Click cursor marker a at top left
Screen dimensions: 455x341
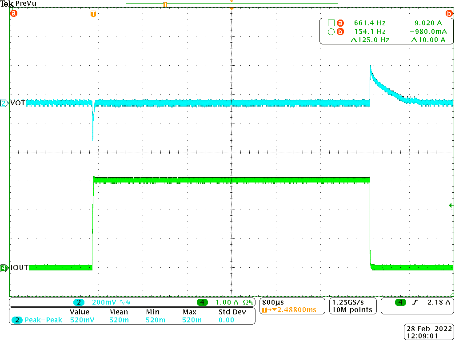[x=13, y=13]
